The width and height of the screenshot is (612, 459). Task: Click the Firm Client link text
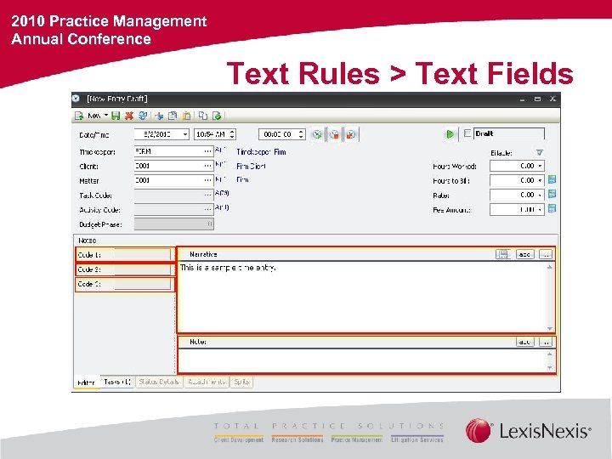(x=251, y=167)
